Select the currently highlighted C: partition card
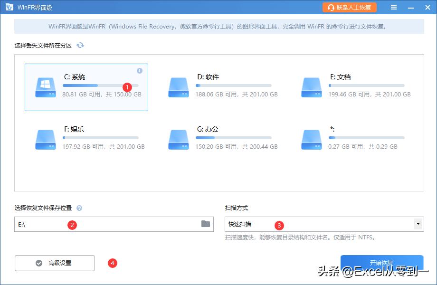The image size is (437, 285). click(86, 87)
